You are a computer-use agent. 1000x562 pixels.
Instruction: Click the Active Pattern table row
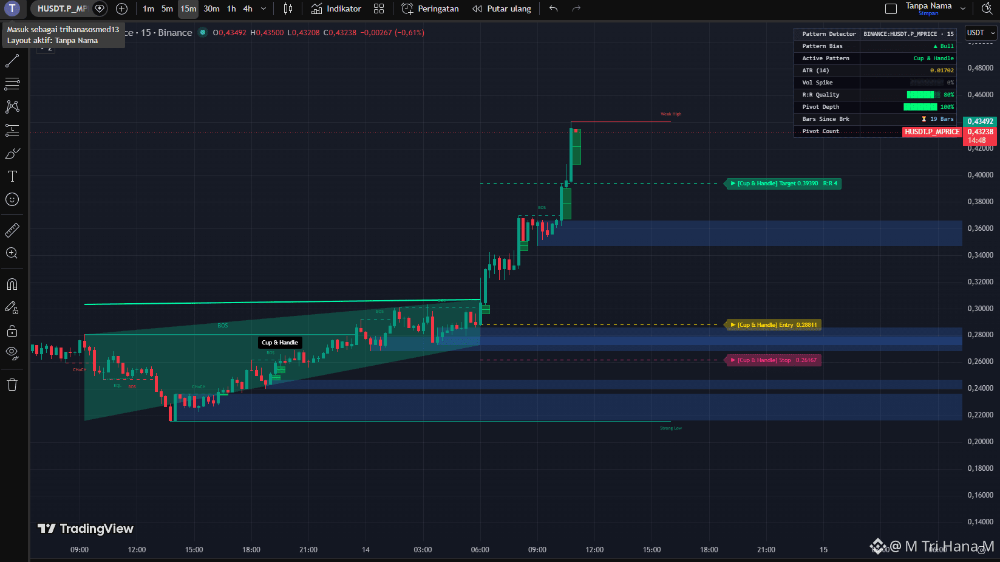(x=875, y=58)
